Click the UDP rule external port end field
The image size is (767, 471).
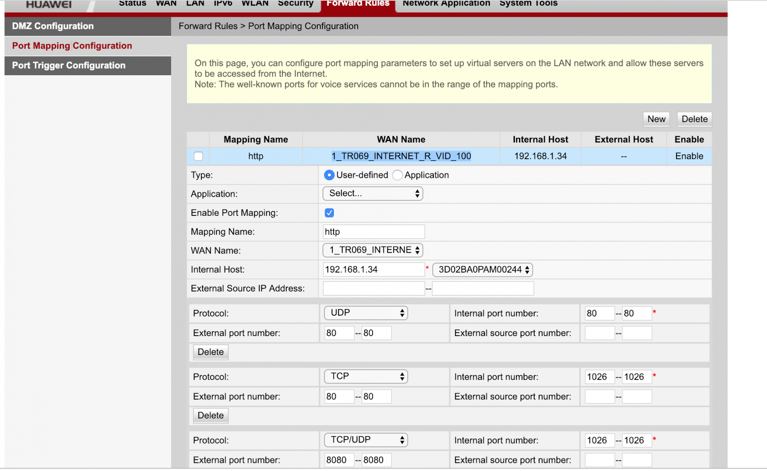tap(377, 333)
